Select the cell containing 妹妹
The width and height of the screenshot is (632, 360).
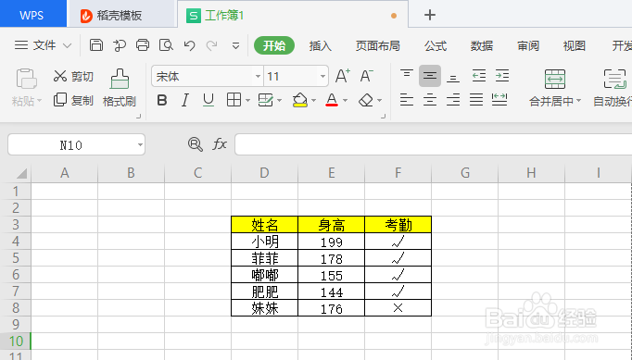pos(264,308)
